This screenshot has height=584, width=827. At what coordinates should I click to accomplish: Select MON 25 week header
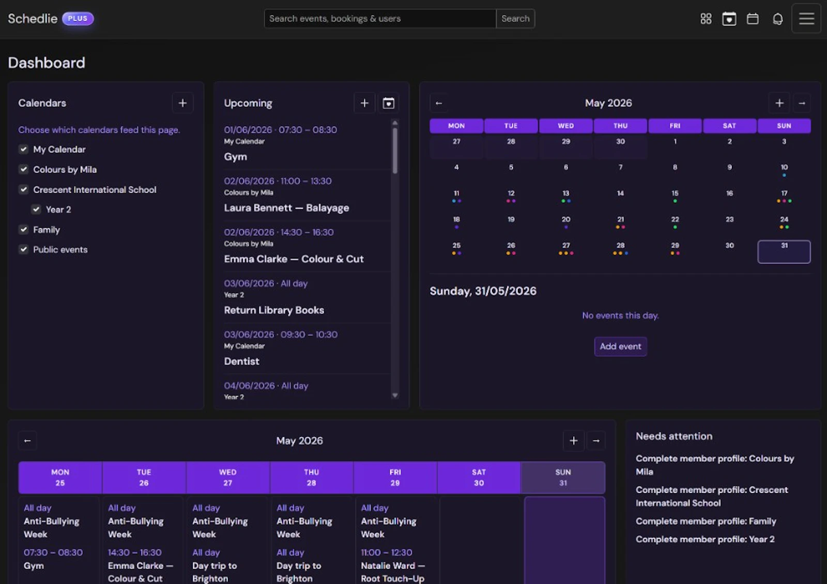60,478
